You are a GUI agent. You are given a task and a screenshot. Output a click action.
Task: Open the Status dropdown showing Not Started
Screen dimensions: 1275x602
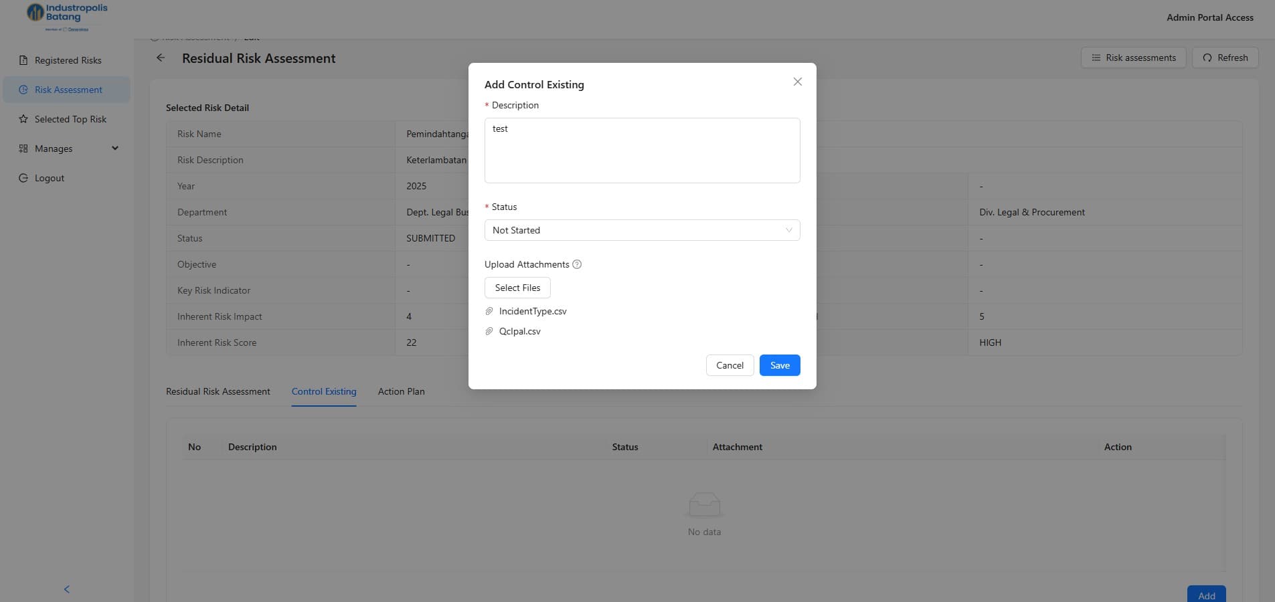(642, 230)
